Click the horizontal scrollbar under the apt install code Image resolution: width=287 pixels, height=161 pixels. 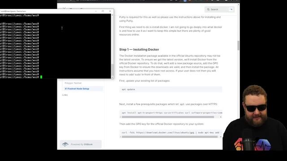click(x=168, y=117)
